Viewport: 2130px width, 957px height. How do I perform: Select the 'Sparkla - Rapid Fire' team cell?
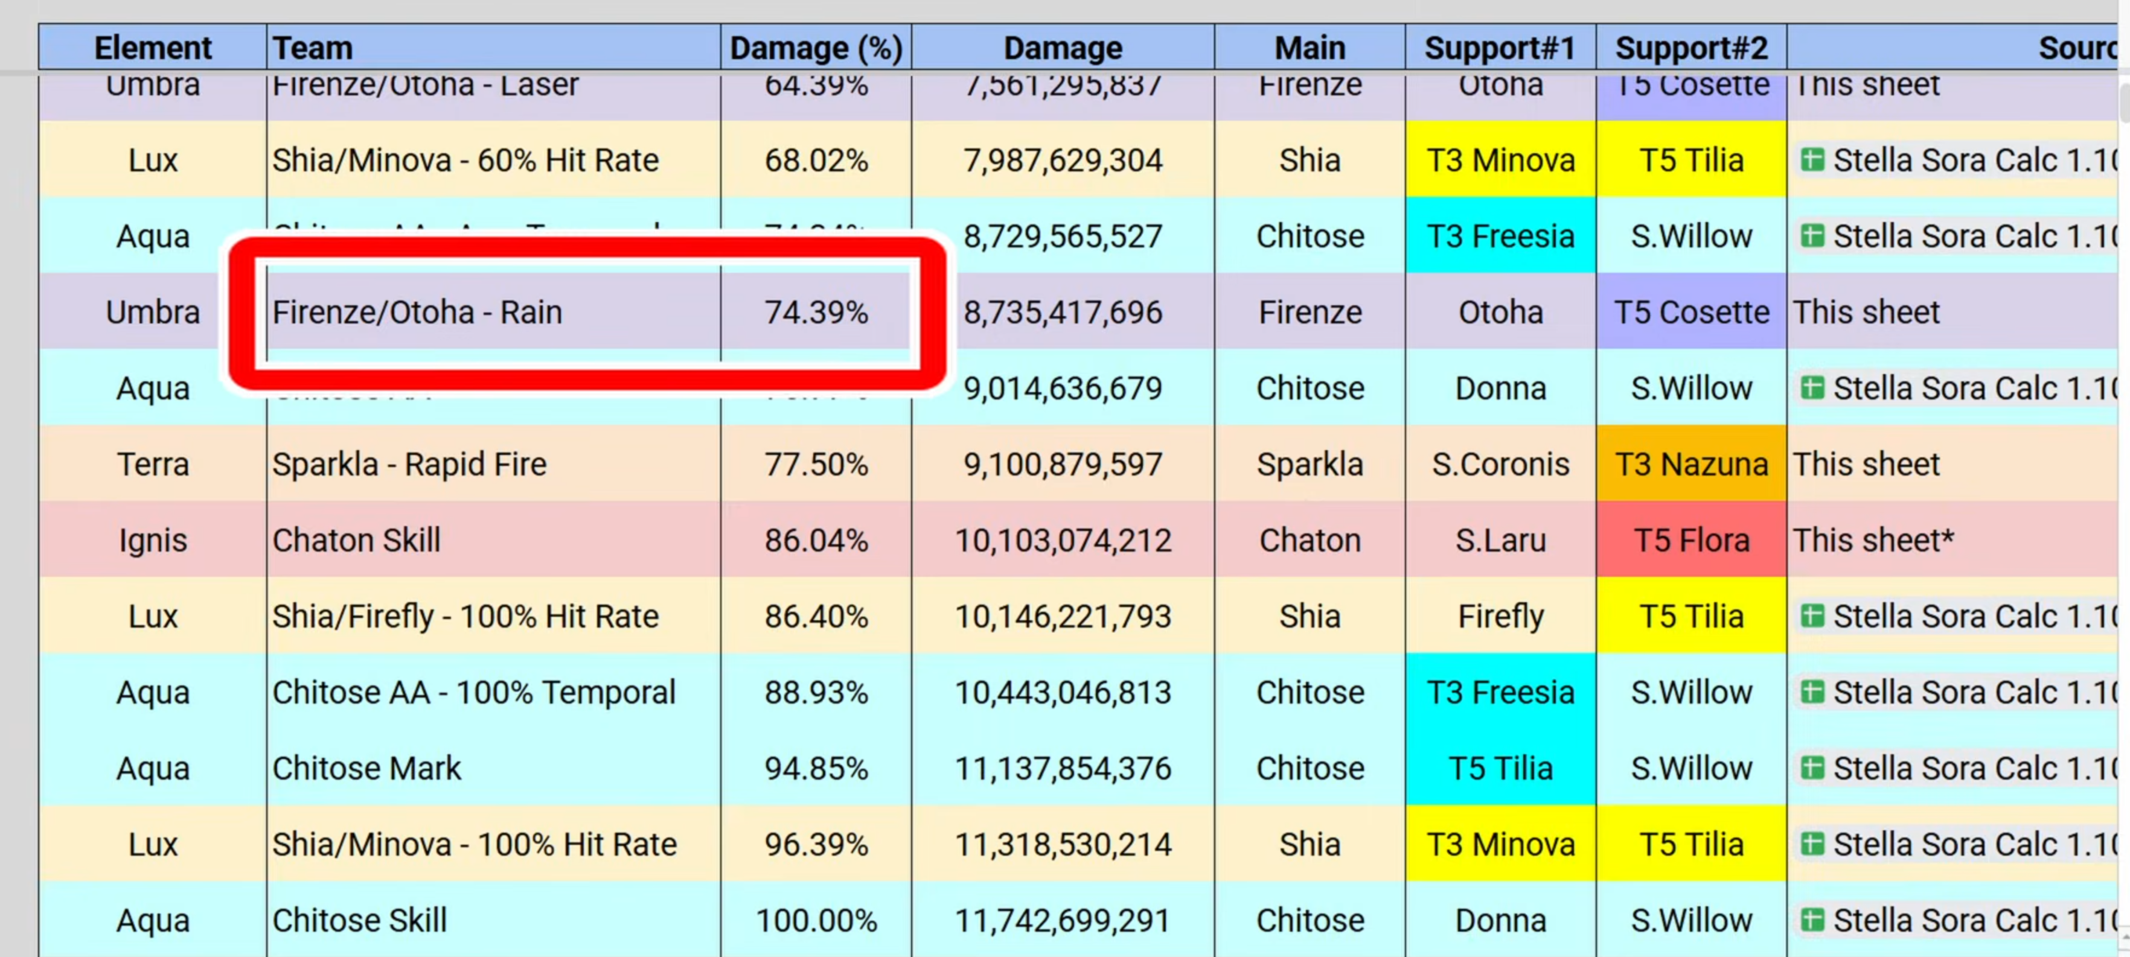click(x=494, y=465)
